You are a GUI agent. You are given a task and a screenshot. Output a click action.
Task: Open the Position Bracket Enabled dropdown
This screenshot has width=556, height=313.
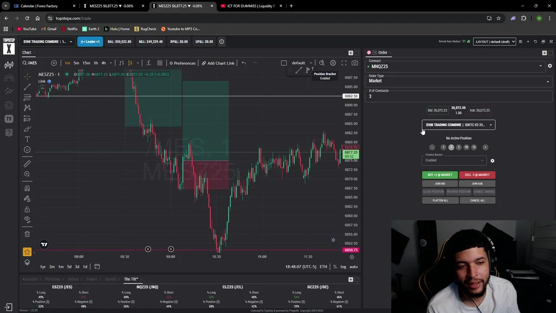coord(454,160)
